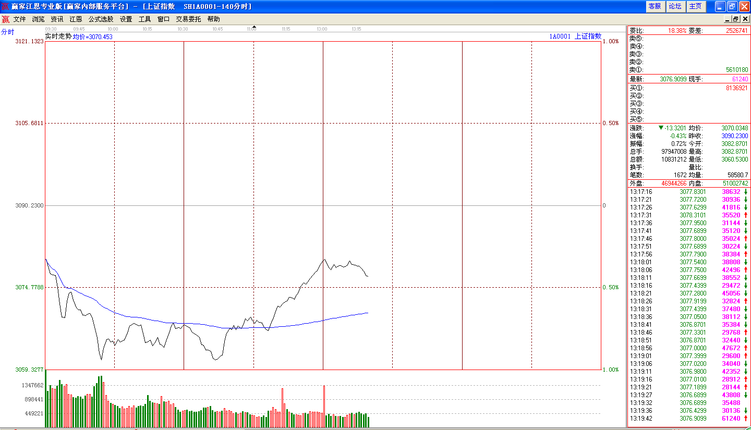This screenshot has height=430, width=751.
Task: Click the 均量 value 58580.7
Action: click(737, 175)
